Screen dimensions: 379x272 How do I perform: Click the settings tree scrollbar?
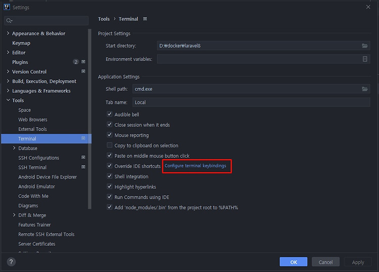[x=89, y=119]
